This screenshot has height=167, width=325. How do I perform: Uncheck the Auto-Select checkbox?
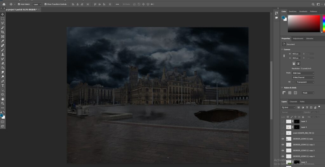tap(19, 4)
